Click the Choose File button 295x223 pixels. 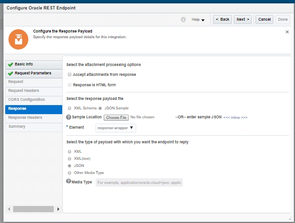116,117
